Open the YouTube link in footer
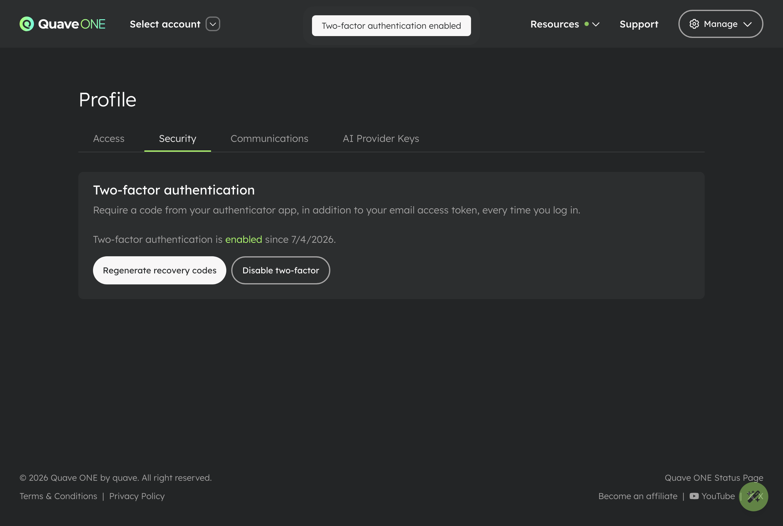 pyautogui.click(x=712, y=496)
